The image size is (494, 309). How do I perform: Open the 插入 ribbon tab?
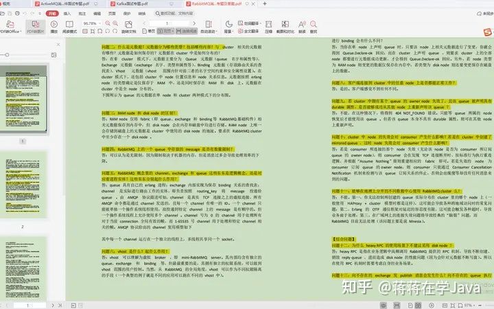pos(67,14)
